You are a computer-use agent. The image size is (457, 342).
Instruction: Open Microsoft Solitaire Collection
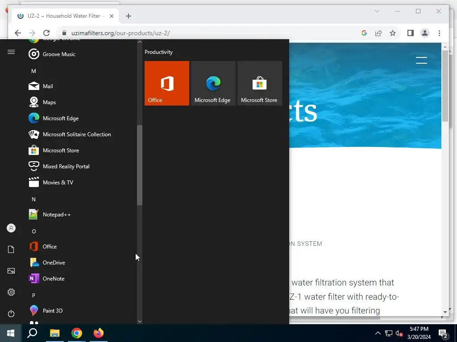pos(82,134)
